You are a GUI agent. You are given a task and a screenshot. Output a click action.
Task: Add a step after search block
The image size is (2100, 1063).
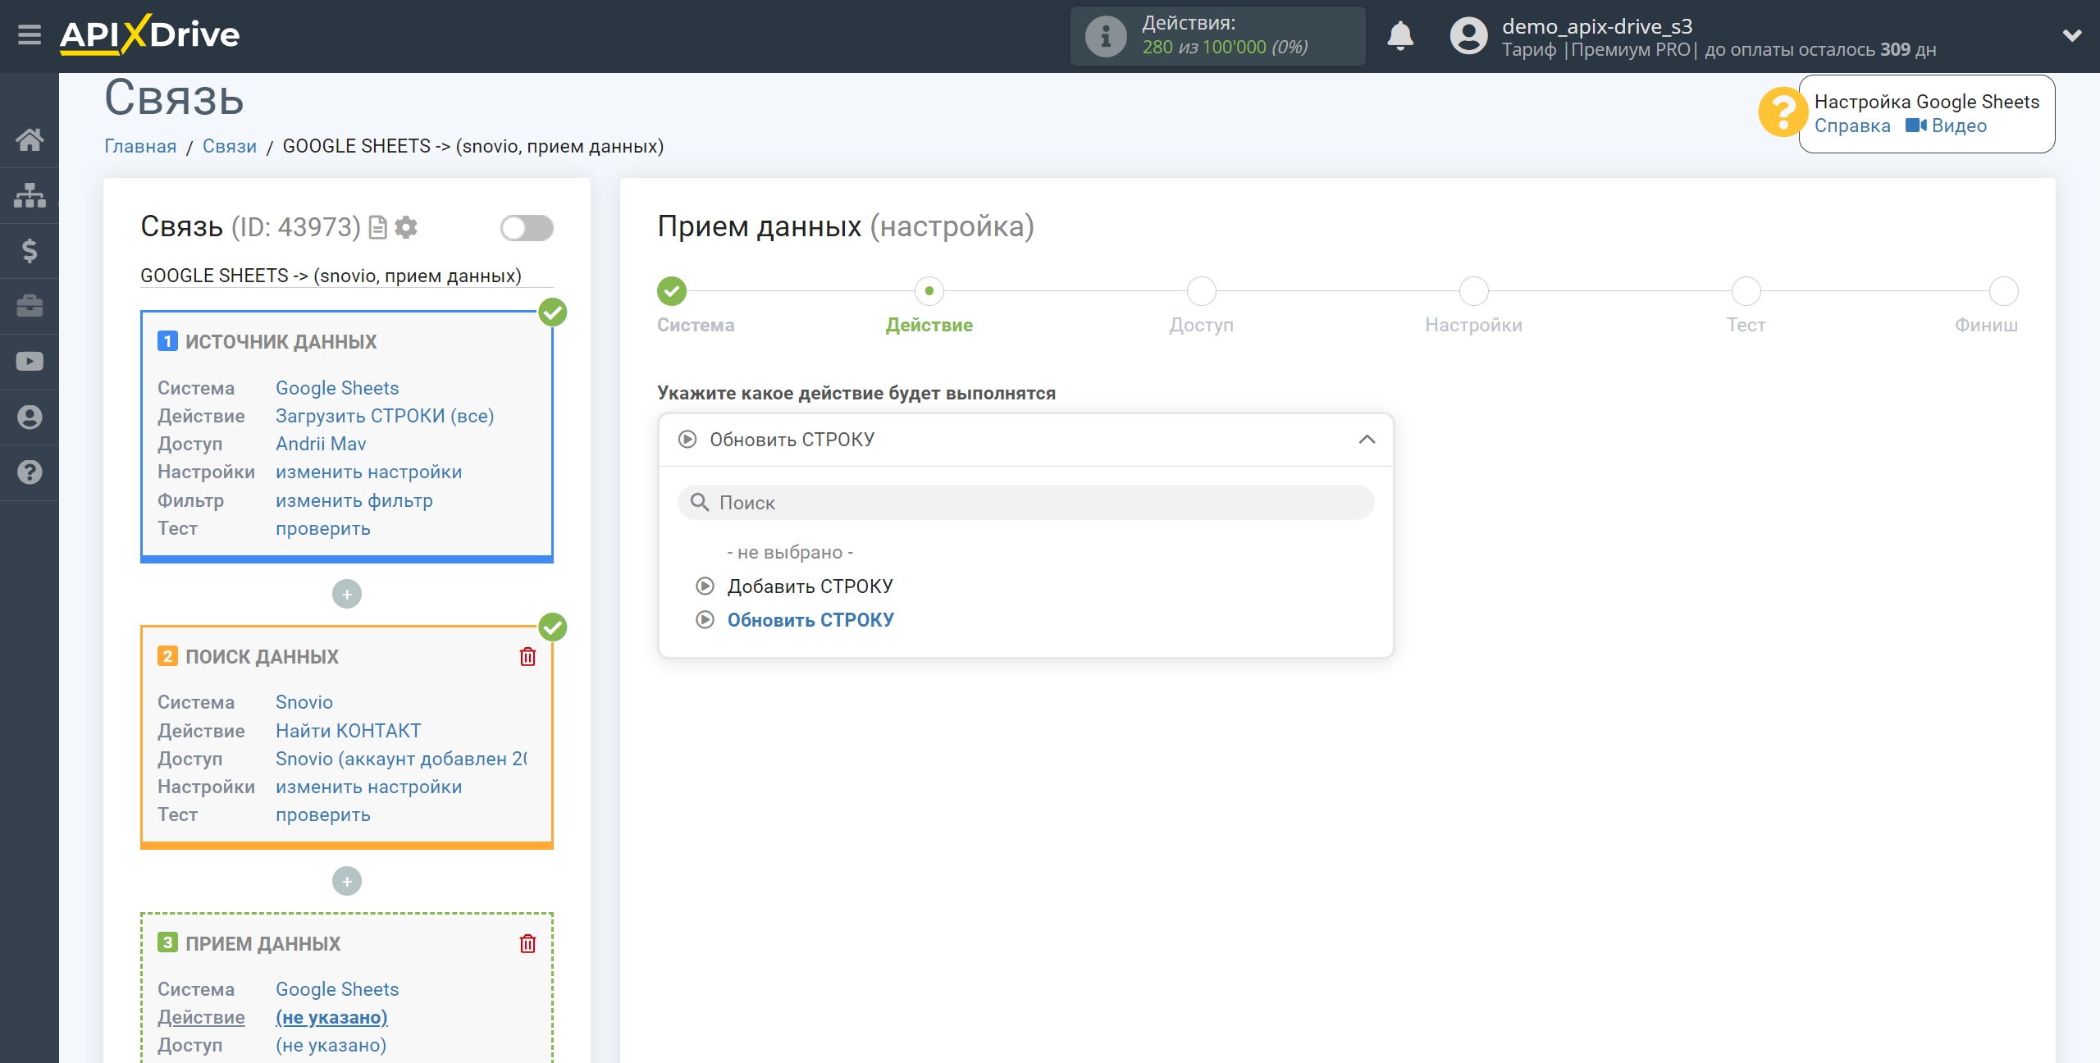click(x=347, y=882)
